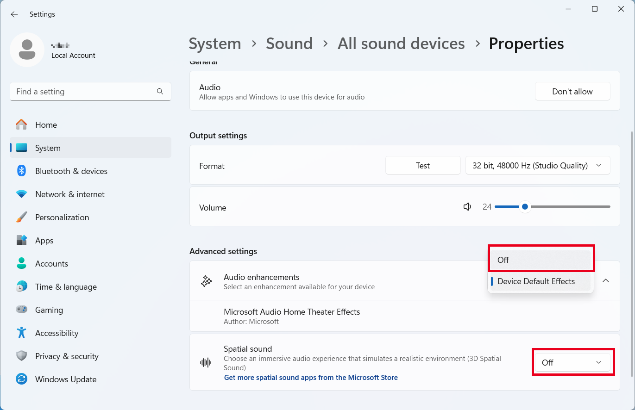Screen dimensions: 635x410
Task: Click the Windows Update icon
Action: pos(21,379)
